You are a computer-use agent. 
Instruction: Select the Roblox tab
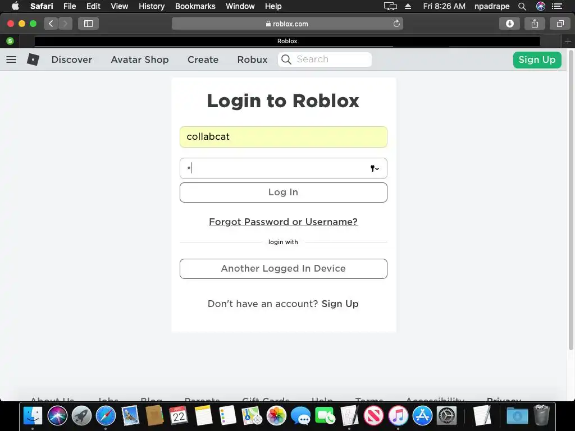pyautogui.click(x=287, y=41)
